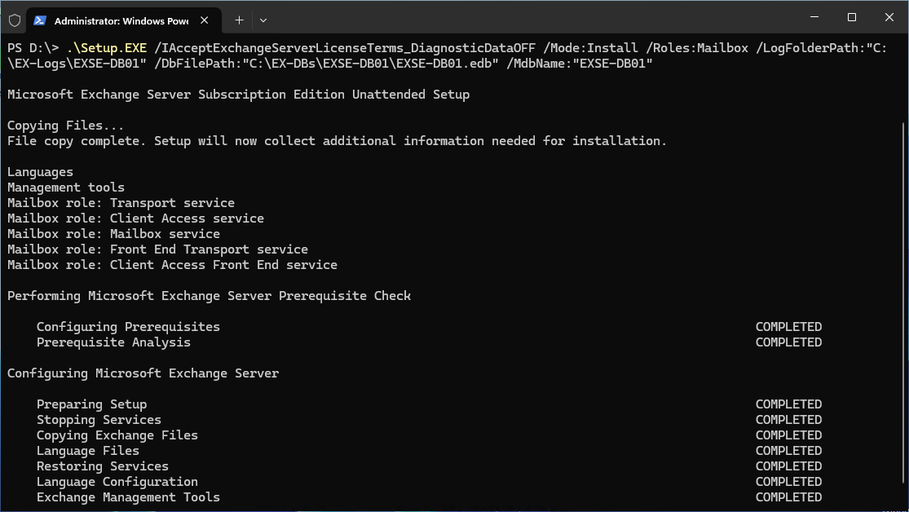Open a new tab with plus button
The image size is (909, 512).
(x=239, y=20)
